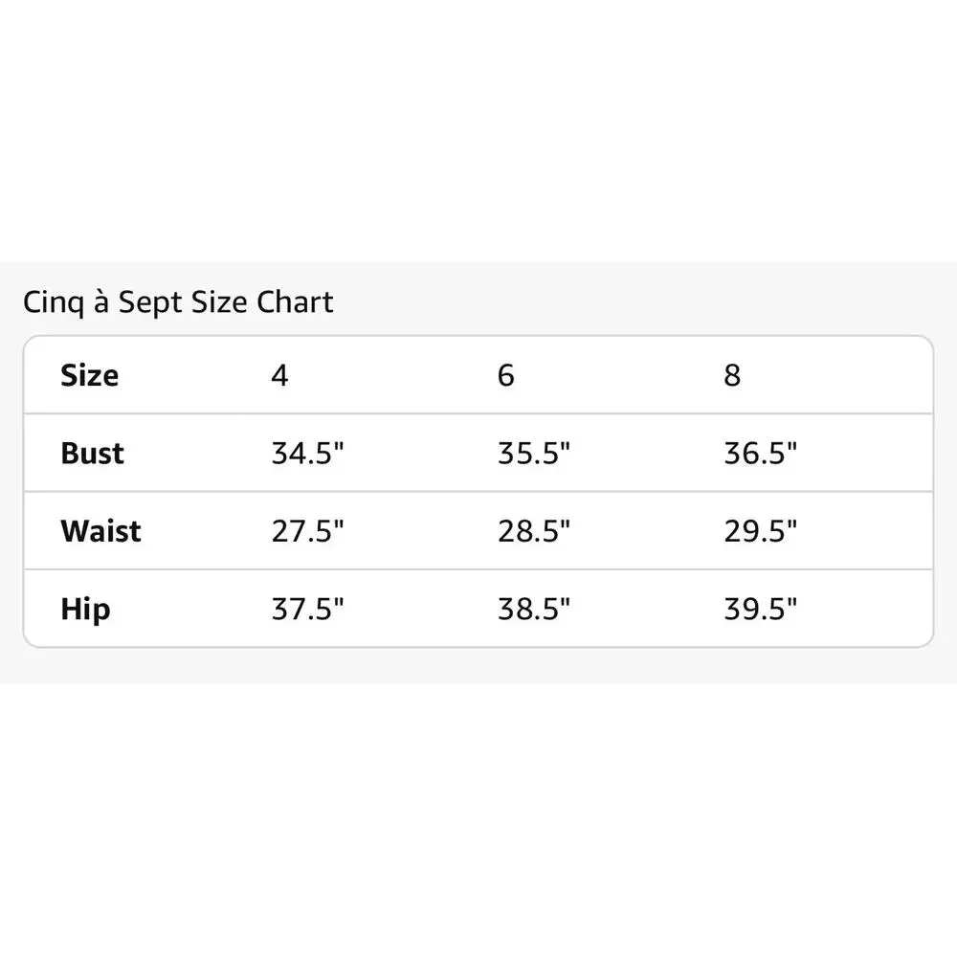Click the 39.5" hip measurement

(761, 609)
